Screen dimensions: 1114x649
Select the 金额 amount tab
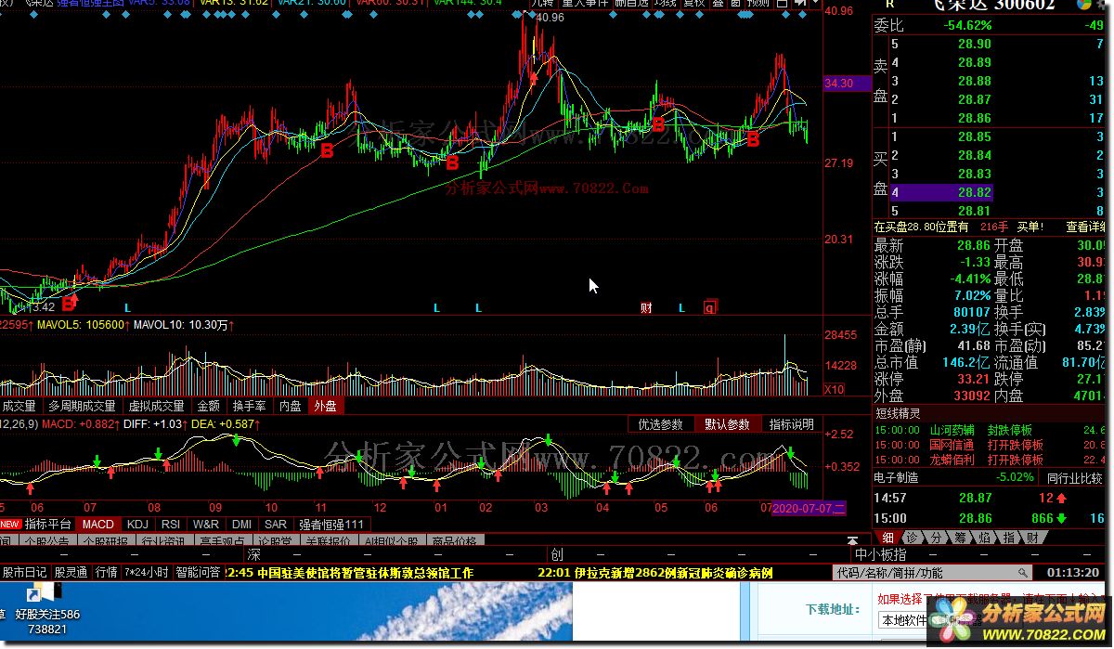click(x=208, y=406)
